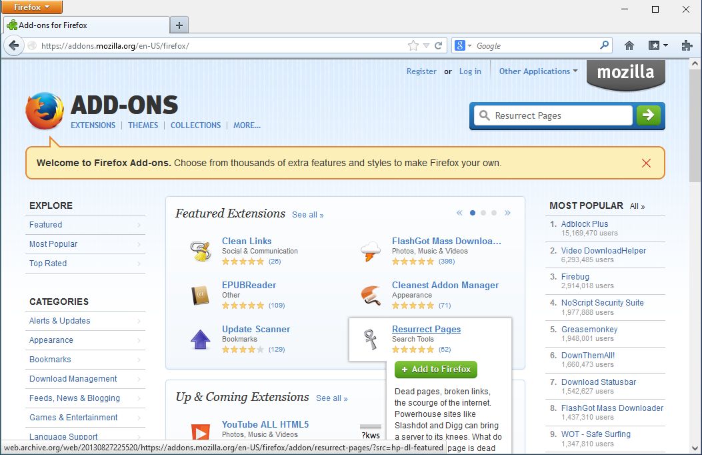This screenshot has width=702, height=455.
Task: Click All next to Most Popular heading
Action: (637, 206)
